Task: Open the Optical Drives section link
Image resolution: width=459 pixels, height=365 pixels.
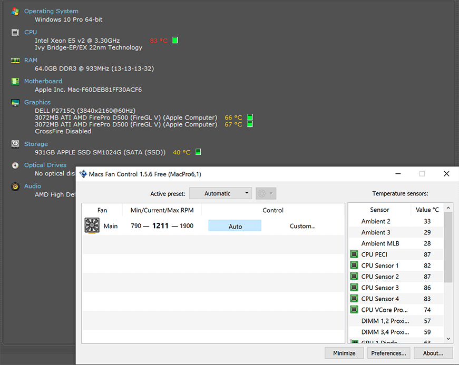Action: (x=45, y=165)
